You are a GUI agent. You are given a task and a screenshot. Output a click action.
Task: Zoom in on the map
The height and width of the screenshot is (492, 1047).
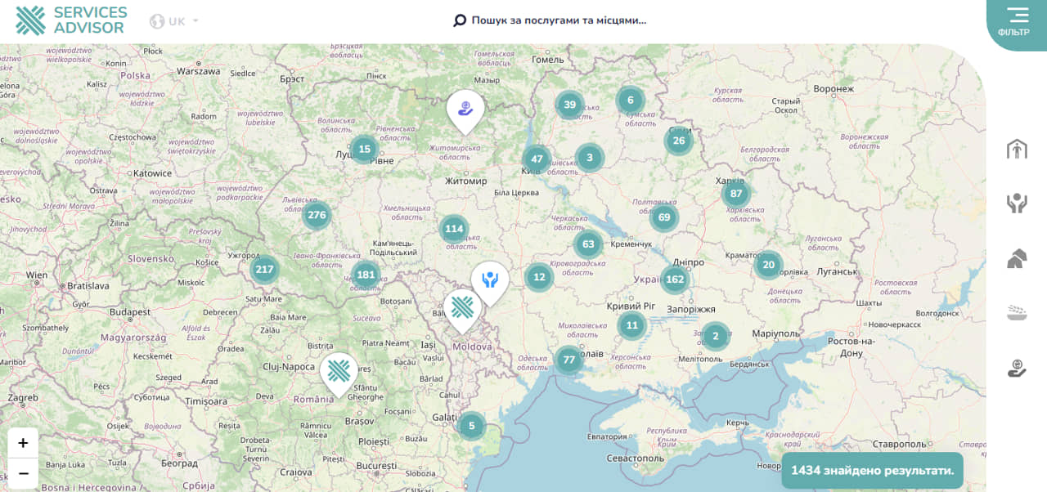(23, 443)
